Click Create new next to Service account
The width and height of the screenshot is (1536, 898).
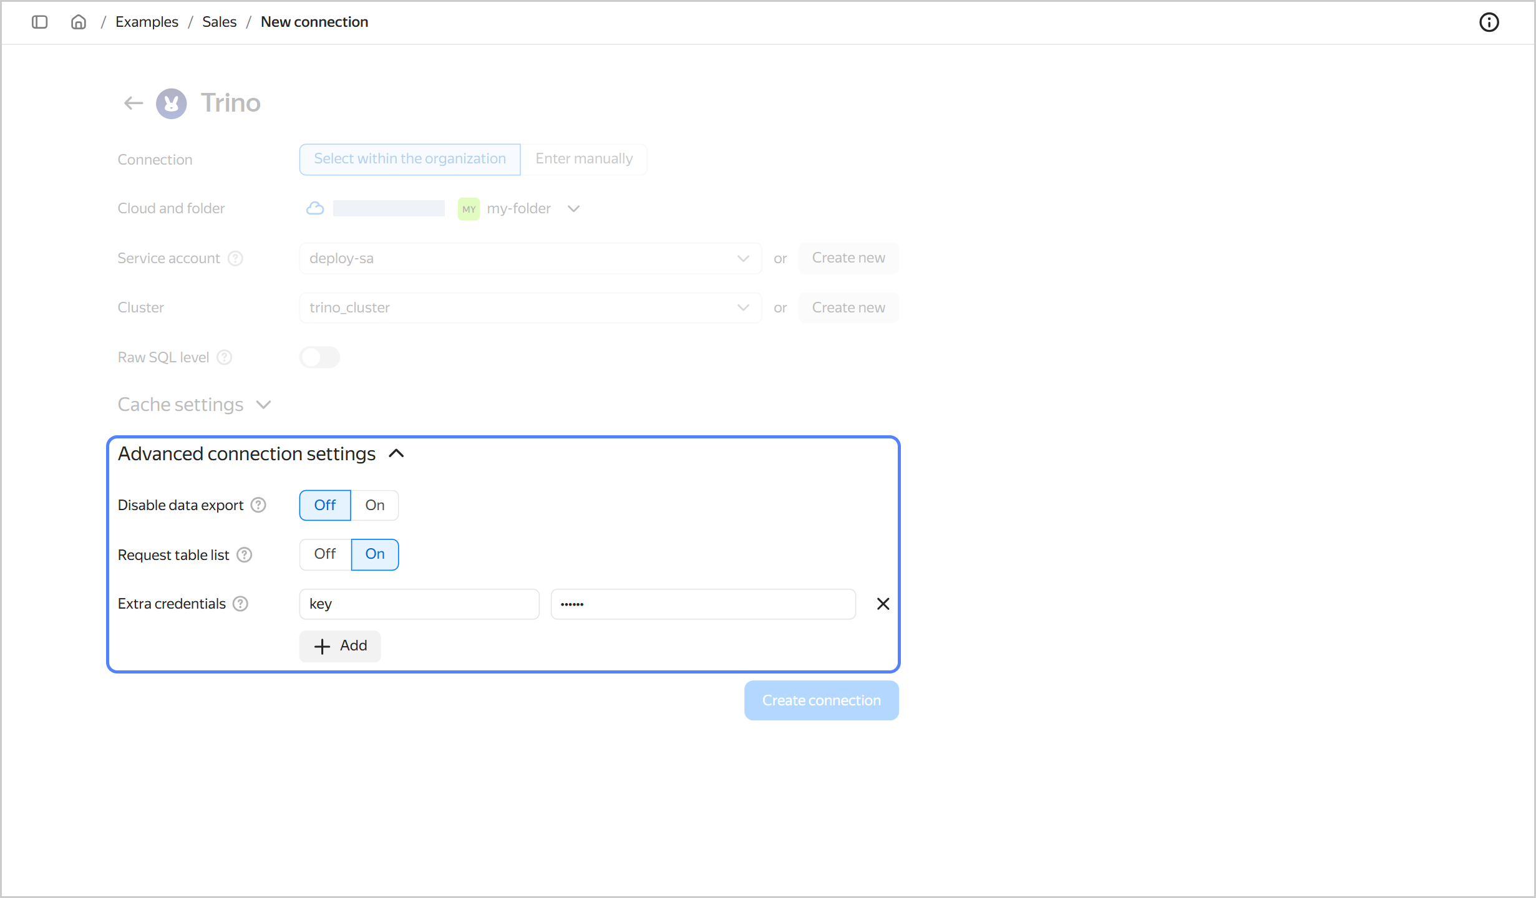click(x=848, y=258)
